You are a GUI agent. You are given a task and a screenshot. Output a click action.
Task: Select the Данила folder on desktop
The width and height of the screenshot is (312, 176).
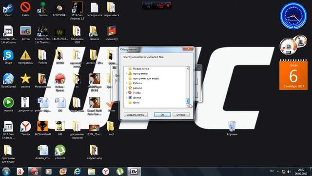click(x=94, y=33)
